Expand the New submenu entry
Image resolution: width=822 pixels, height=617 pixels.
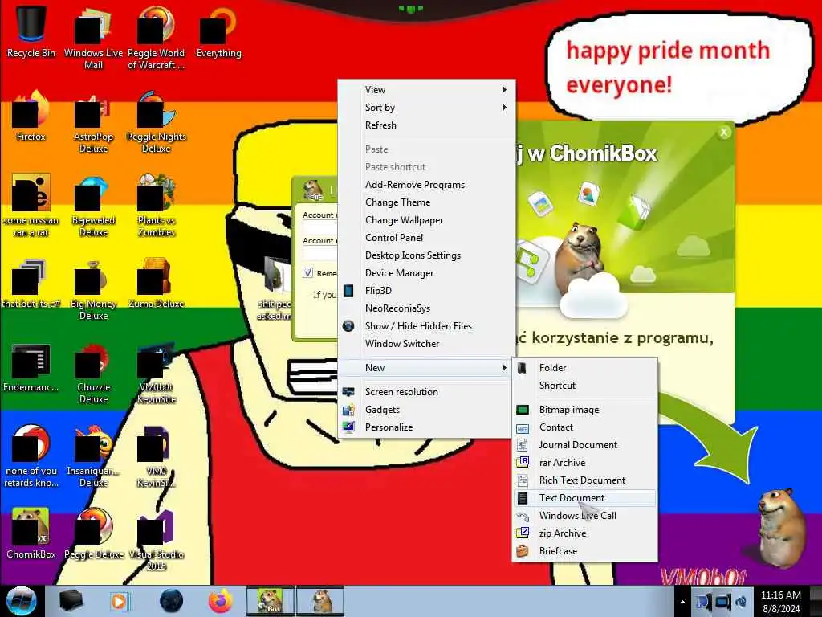(x=425, y=368)
